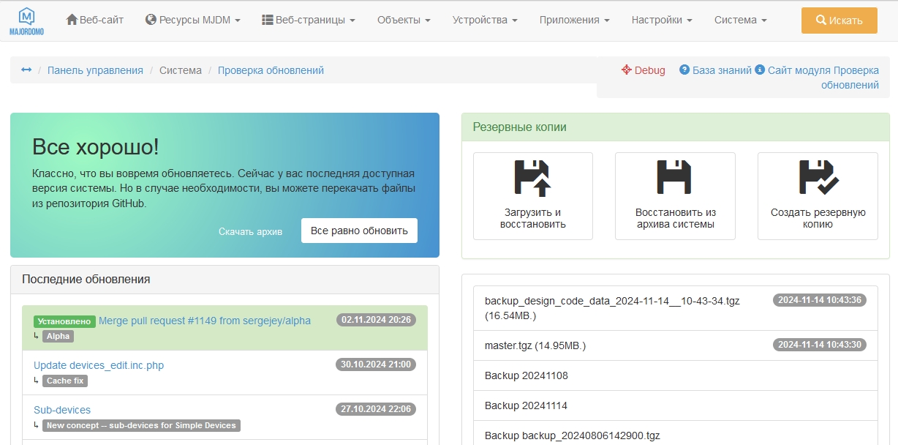The image size is (898, 445).
Task: Open the Настройки menu
Action: pyautogui.click(x=662, y=20)
